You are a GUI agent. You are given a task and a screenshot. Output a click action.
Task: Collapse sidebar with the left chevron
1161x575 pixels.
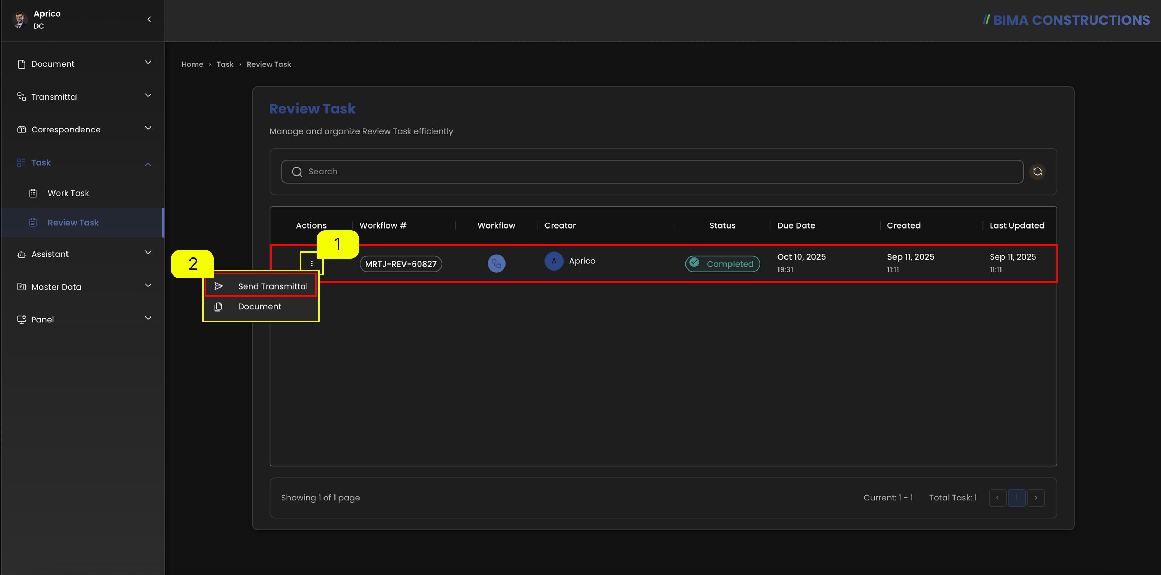pyautogui.click(x=149, y=19)
